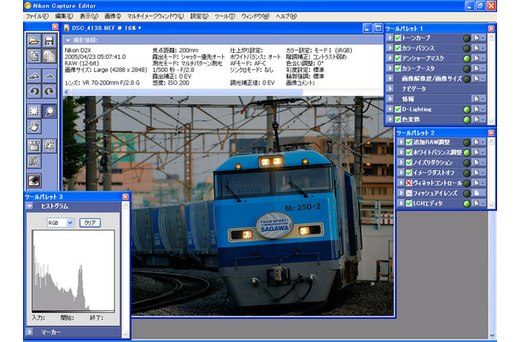Open the ファイル(F) menu

click(x=38, y=16)
